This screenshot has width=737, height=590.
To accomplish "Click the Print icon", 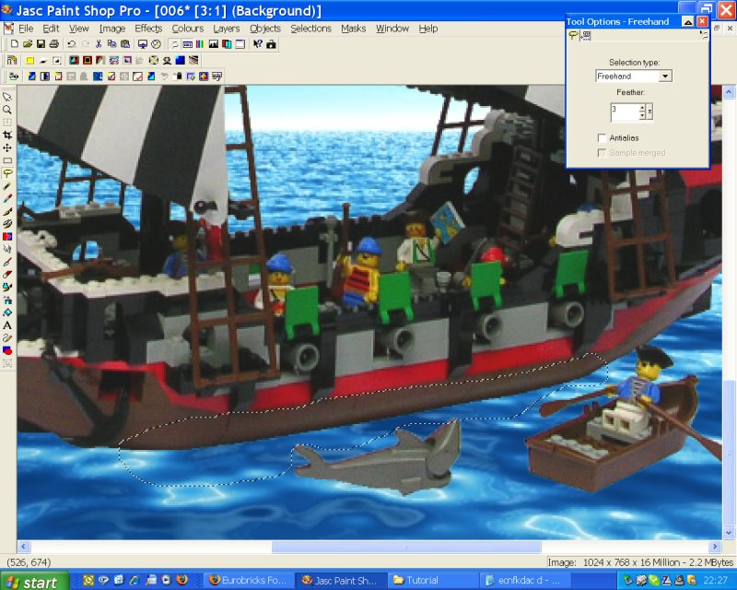I will pos(54,44).
